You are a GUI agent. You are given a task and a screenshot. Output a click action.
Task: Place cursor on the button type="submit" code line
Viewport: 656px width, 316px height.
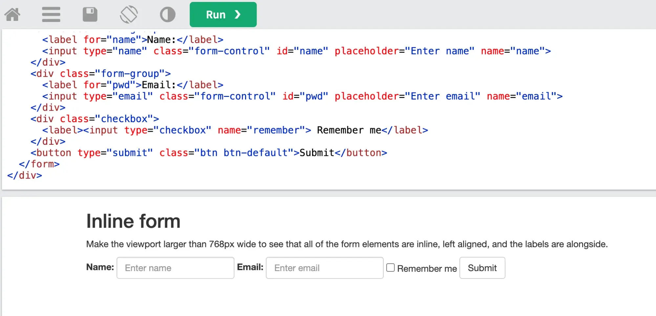coord(209,153)
